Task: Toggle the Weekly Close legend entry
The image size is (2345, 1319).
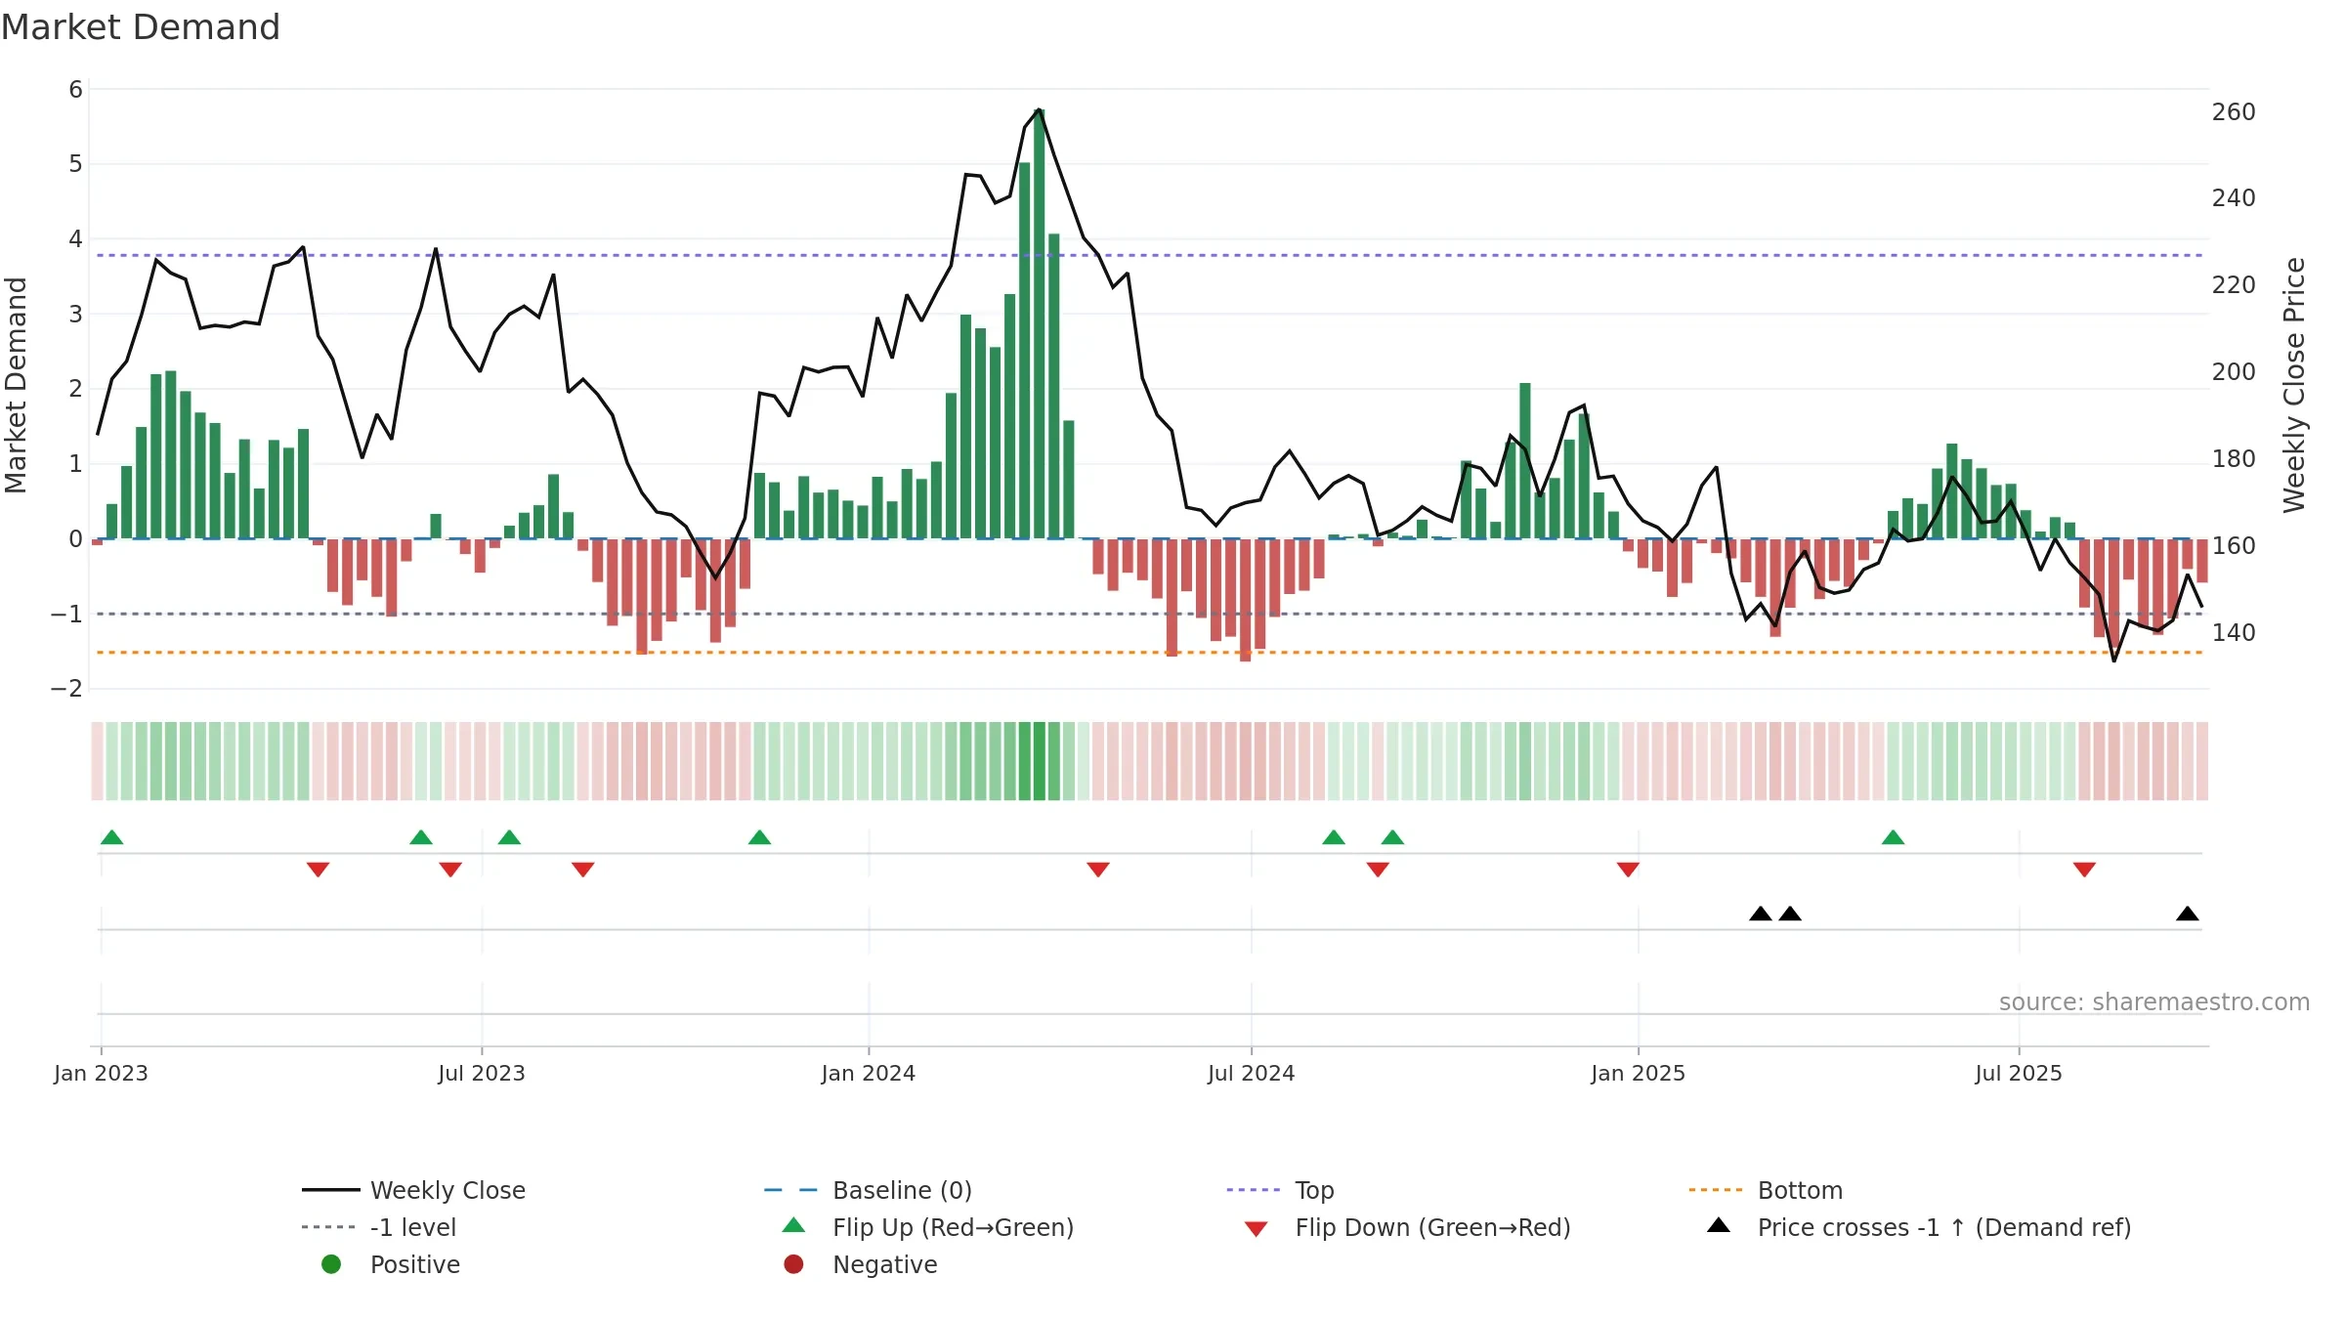Action: (414, 1190)
